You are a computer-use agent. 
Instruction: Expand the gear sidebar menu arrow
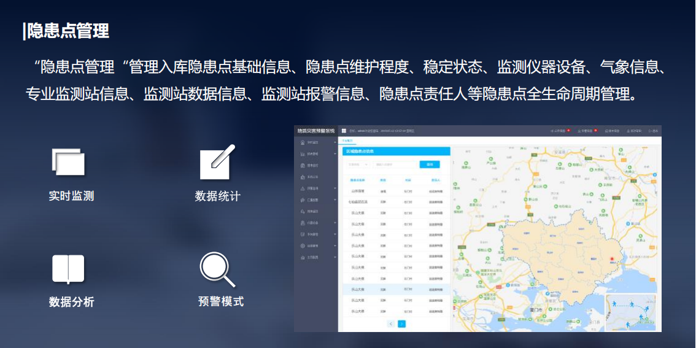(x=335, y=246)
